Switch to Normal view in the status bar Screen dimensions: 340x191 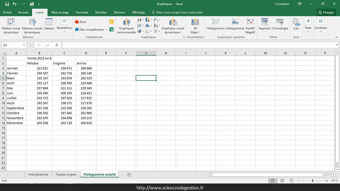pos(273,181)
